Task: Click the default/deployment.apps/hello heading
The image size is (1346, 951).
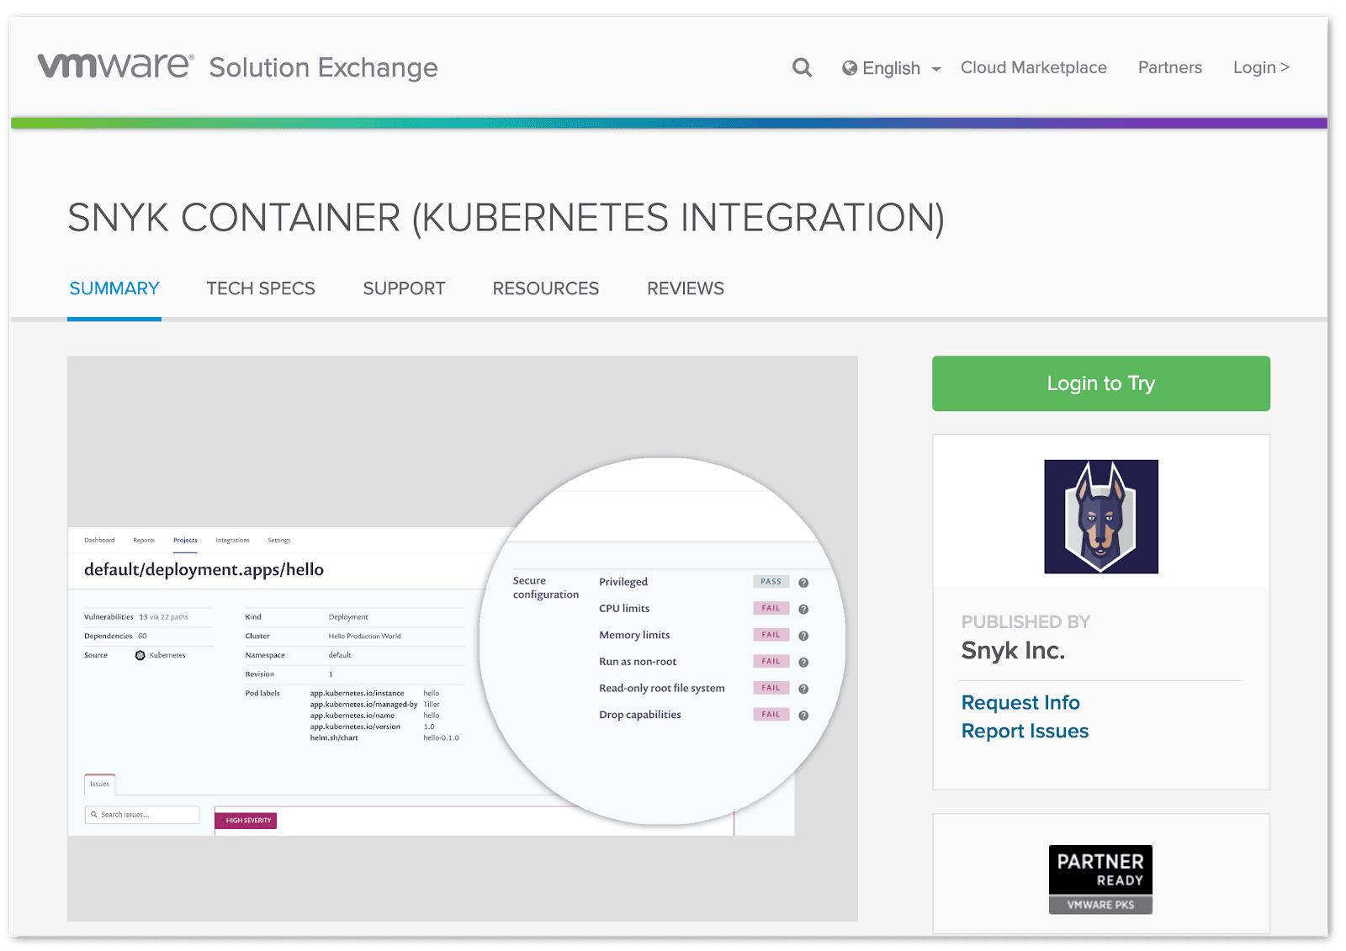Action: point(204,569)
